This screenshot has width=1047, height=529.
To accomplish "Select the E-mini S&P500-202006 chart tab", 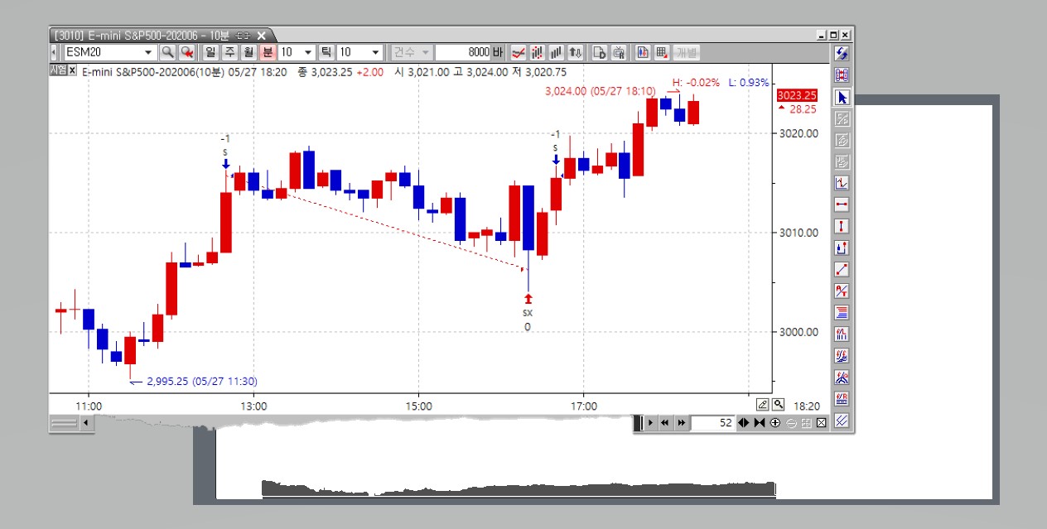I will click(x=141, y=35).
